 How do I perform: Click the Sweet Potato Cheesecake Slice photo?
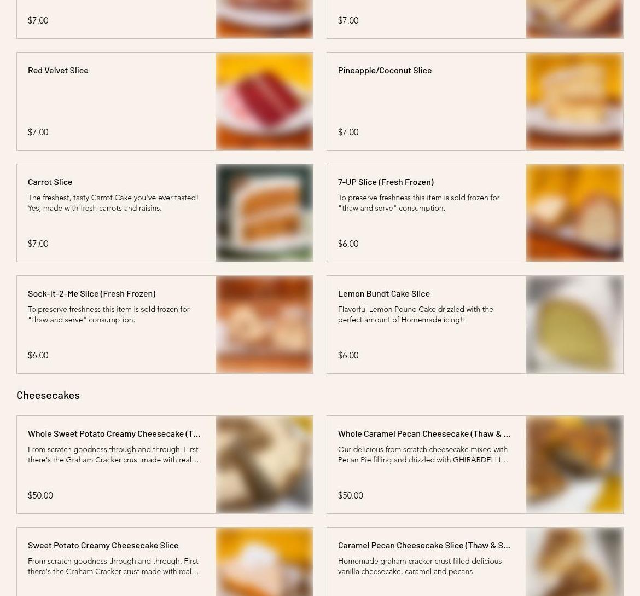tap(264, 562)
